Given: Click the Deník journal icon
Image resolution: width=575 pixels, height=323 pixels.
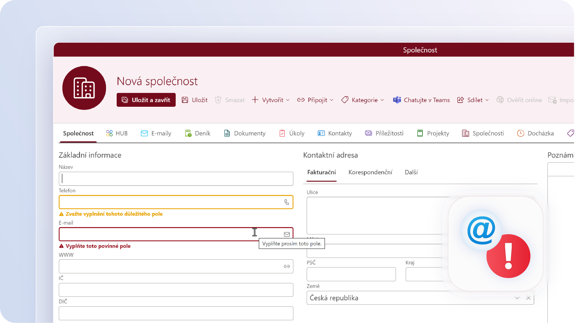Looking at the screenshot, I should point(188,133).
